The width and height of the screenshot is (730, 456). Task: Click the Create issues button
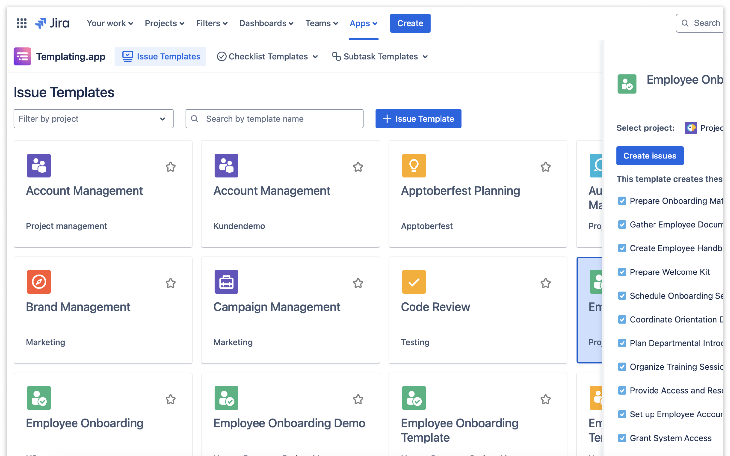click(x=650, y=156)
